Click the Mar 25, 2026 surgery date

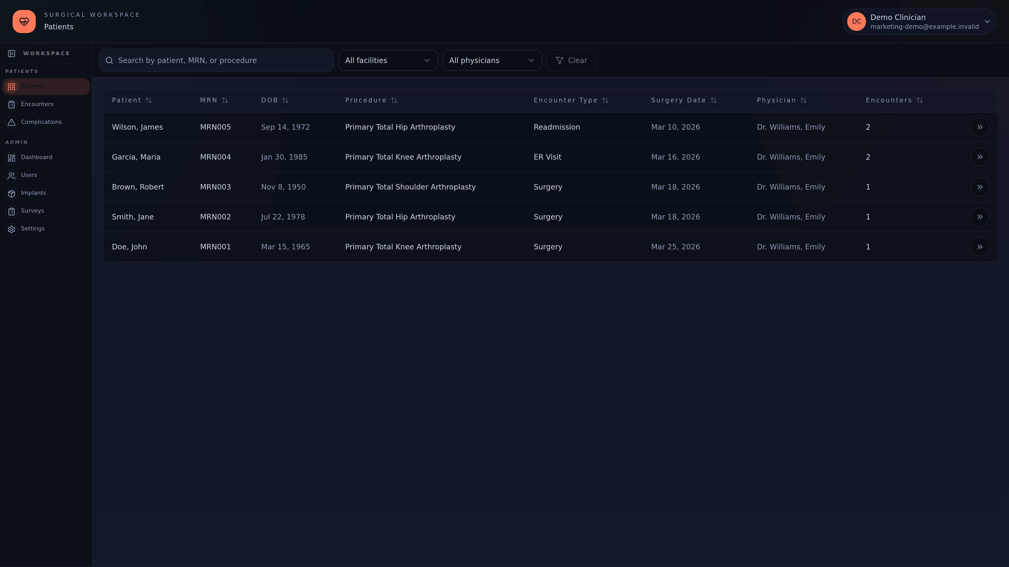point(675,247)
